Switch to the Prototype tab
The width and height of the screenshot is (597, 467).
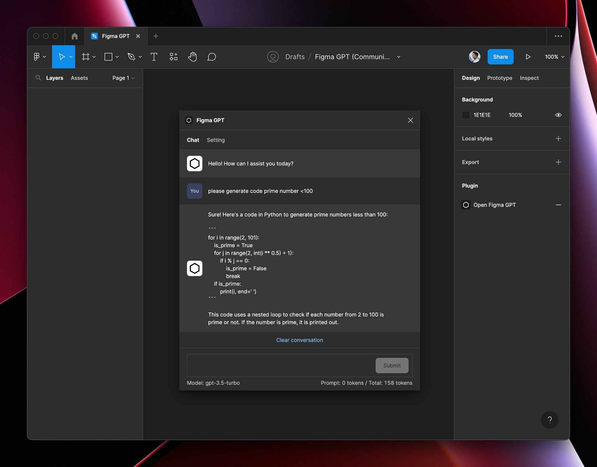(x=500, y=78)
